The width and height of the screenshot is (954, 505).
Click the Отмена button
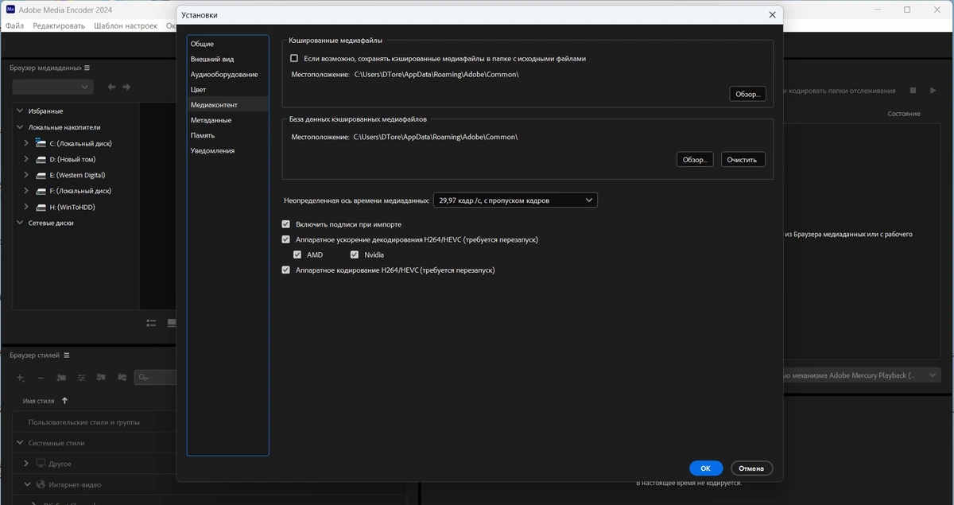click(751, 468)
